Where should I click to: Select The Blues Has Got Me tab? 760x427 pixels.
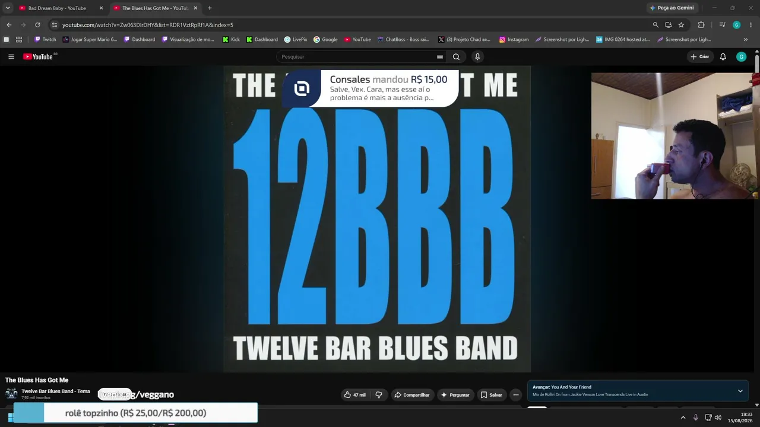156,8
